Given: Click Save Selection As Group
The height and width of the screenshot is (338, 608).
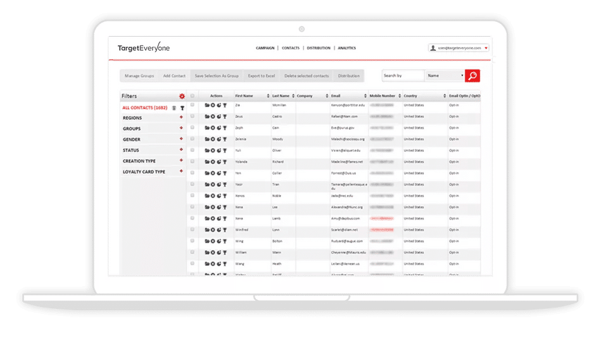Looking at the screenshot, I should coord(217,76).
